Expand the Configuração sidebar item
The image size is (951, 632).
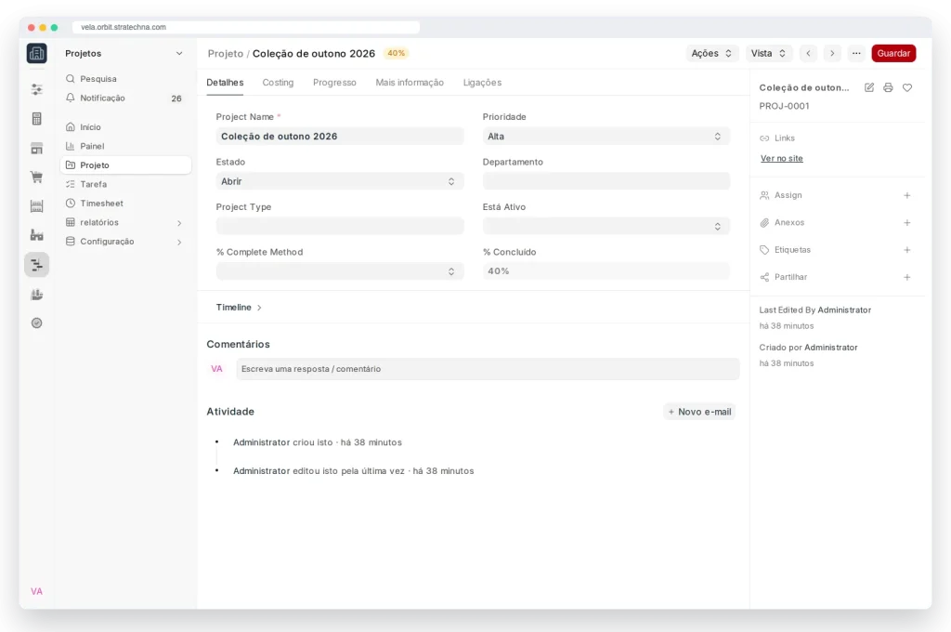tap(125, 242)
